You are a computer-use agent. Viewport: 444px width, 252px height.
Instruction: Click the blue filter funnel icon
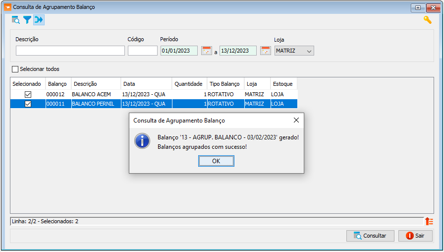pyautogui.click(x=27, y=20)
